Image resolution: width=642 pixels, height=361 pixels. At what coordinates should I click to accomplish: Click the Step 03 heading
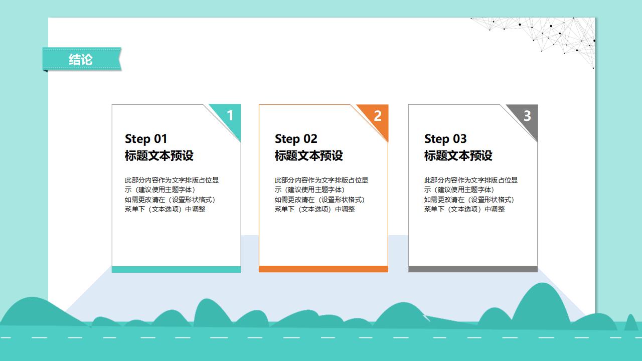pyautogui.click(x=445, y=139)
